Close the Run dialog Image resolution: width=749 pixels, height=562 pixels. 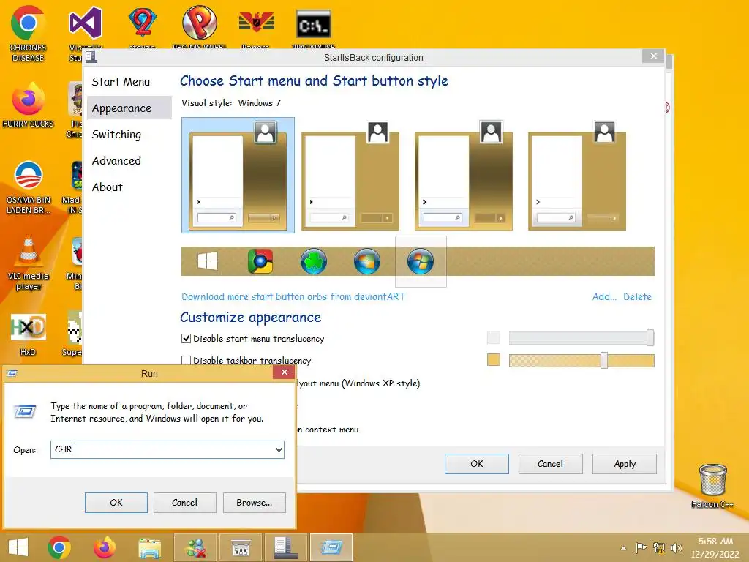click(x=285, y=372)
